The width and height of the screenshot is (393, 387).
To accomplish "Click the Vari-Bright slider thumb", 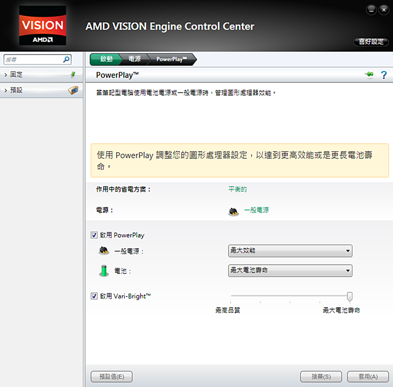I will point(349,297).
